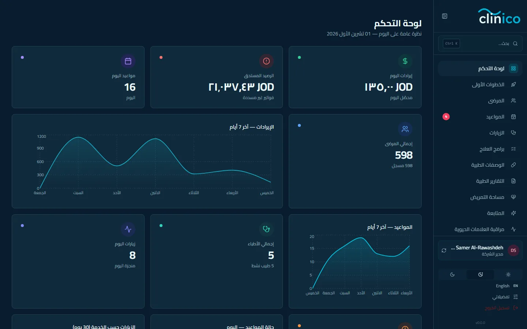Click the "المواعيد — آخر 7 أيام" chart title
Screen dimensions: 527x329
[x=390, y=227]
